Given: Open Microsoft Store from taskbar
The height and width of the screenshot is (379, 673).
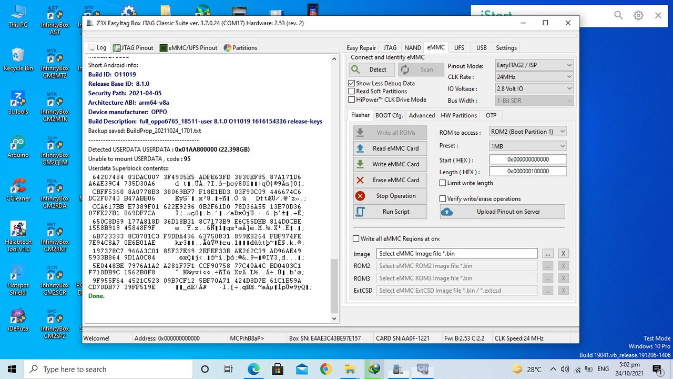Looking at the screenshot, I should [278, 369].
